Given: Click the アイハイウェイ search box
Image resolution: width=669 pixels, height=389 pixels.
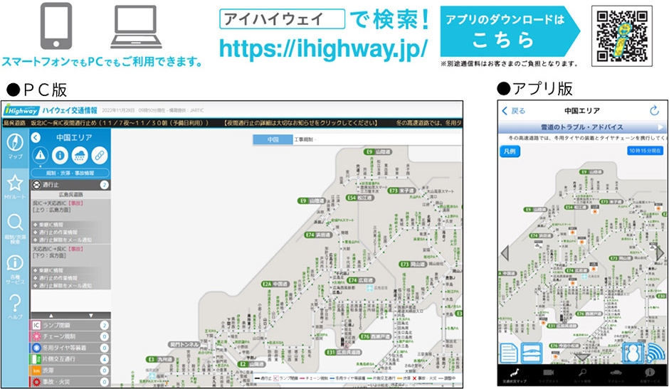Looking at the screenshot, I should tap(282, 19).
